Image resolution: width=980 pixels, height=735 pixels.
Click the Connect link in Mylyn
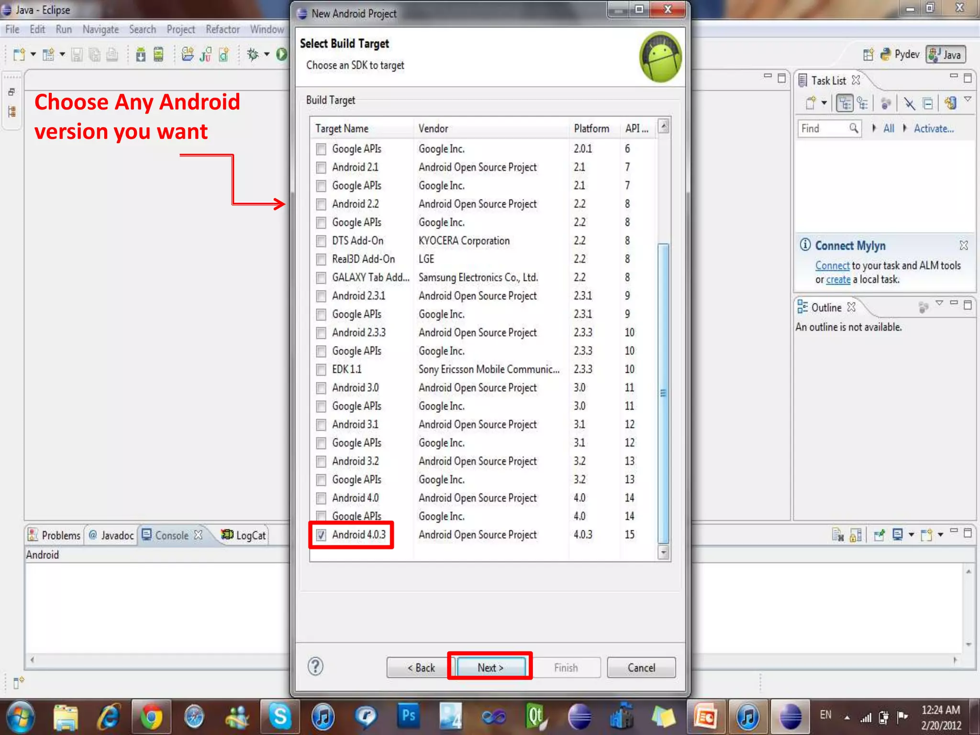click(832, 266)
